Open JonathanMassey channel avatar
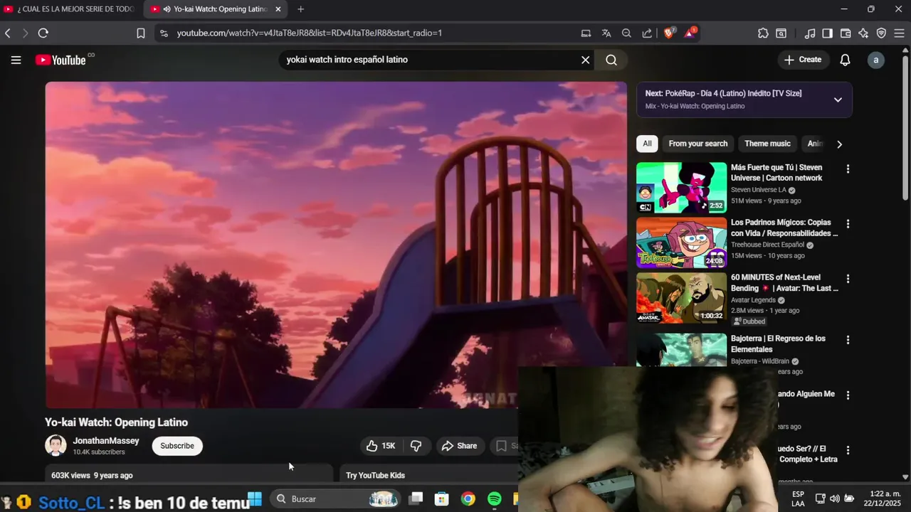Screen dimensions: 911x512 [x=56, y=446]
